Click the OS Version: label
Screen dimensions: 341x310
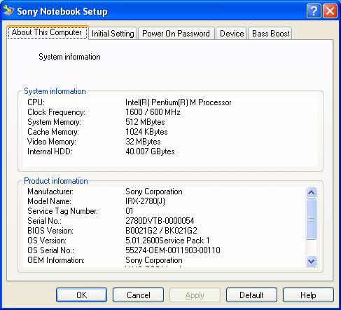click(x=47, y=241)
